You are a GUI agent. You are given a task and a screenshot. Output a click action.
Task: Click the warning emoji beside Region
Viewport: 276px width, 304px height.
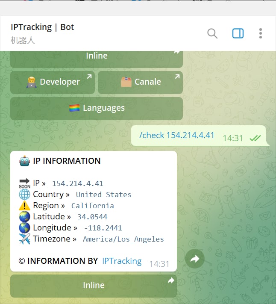(x=25, y=206)
